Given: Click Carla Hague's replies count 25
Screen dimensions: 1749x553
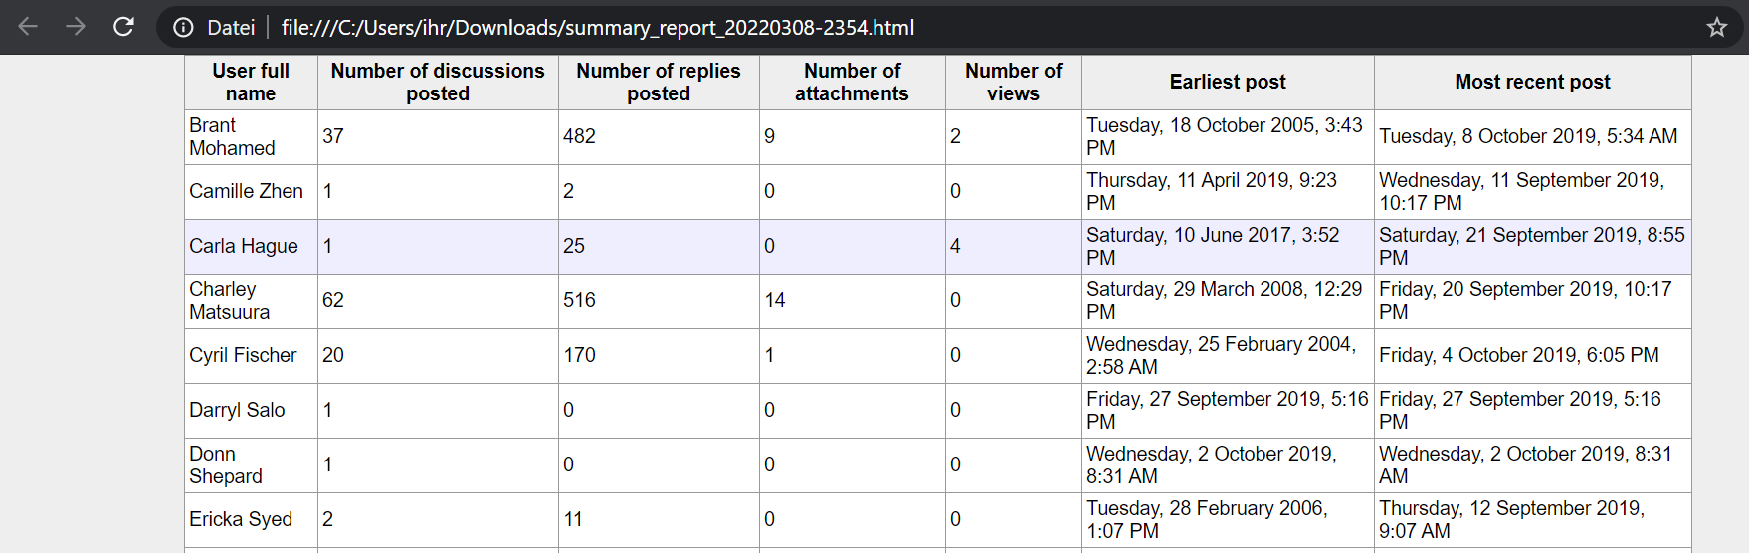Looking at the screenshot, I should [574, 247].
